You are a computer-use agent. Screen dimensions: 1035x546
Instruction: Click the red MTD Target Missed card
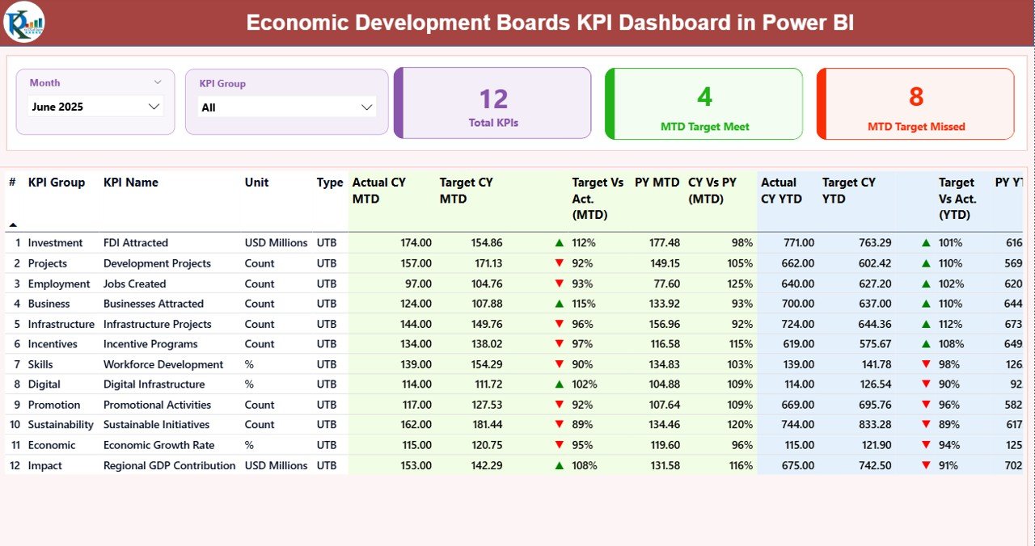pos(915,103)
